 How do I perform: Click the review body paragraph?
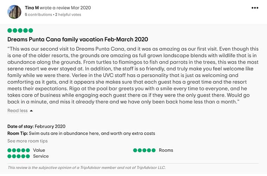133,75
